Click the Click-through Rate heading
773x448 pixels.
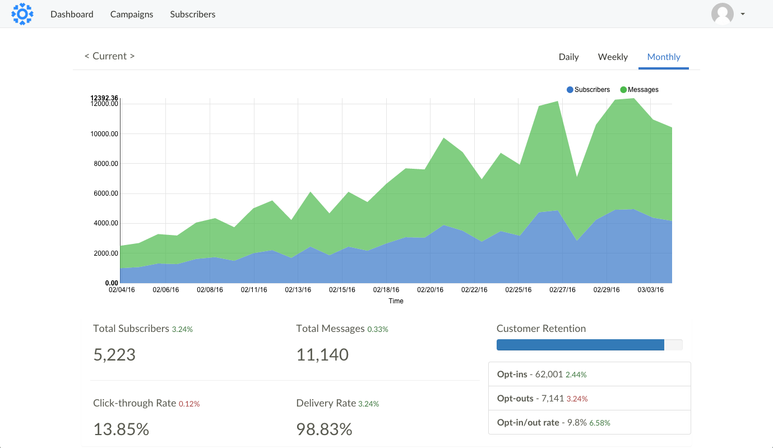[x=135, y=403]
